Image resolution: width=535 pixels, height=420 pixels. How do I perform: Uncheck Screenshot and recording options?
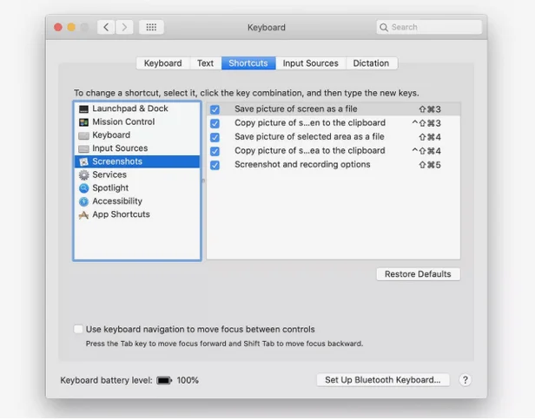[215, 165]
